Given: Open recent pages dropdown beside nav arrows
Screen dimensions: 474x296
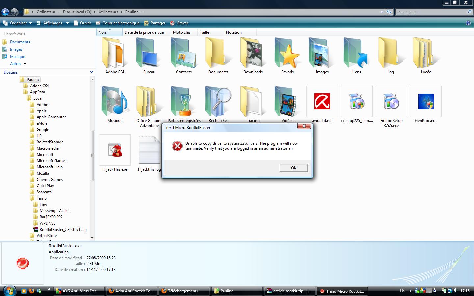Looking at the screenshot, I should 21,12.
